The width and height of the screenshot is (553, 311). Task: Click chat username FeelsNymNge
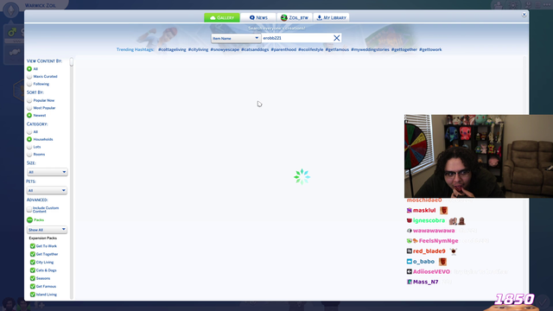pyautogui.click(x=438, y=241)
